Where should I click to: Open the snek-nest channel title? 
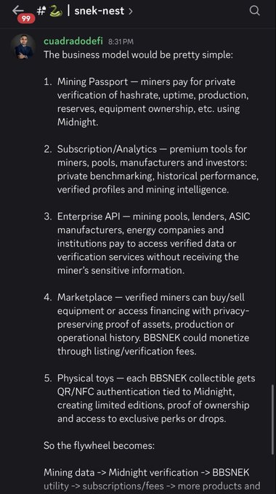point(100,11)
